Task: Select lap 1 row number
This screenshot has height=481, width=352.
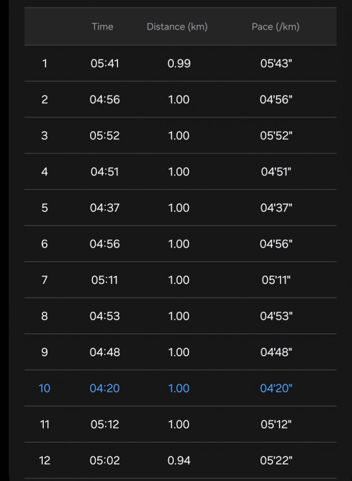Action: coord(45,63)
